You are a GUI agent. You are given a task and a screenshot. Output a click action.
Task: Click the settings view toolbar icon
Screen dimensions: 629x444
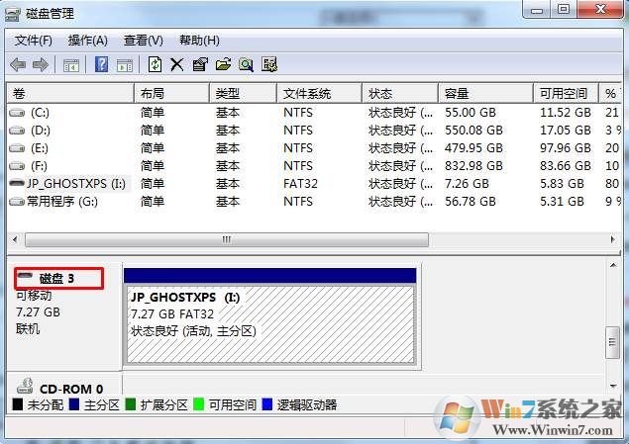269,64
